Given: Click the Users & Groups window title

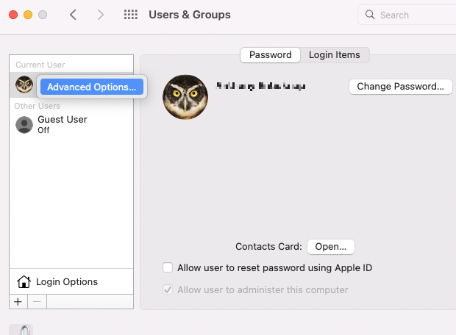Looking at the screenshot, I should tap(190, 15).
